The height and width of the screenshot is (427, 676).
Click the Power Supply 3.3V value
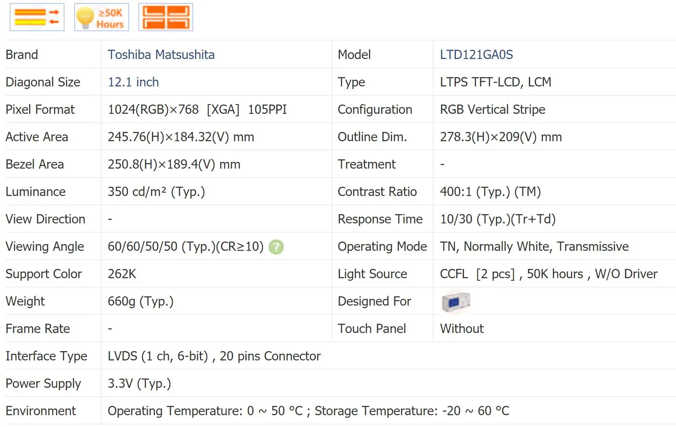[x=139, y=384]
